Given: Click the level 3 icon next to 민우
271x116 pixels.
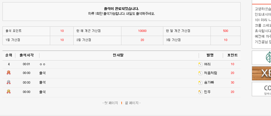Looking at the screenshot, I should (x=200, y=92).
